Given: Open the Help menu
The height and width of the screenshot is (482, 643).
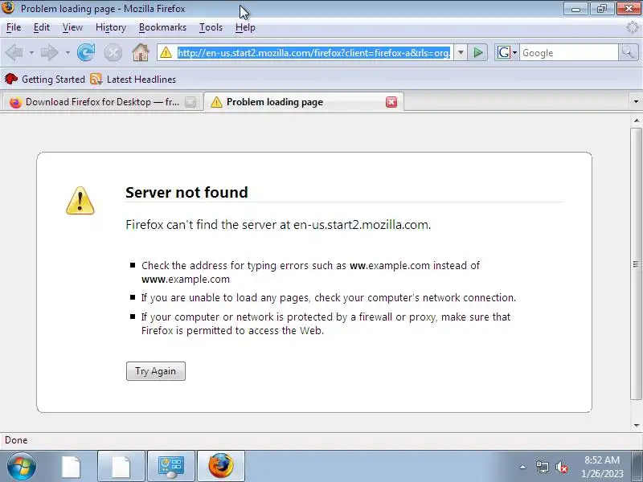Looking at the screenshot, I should pos(245,27).
